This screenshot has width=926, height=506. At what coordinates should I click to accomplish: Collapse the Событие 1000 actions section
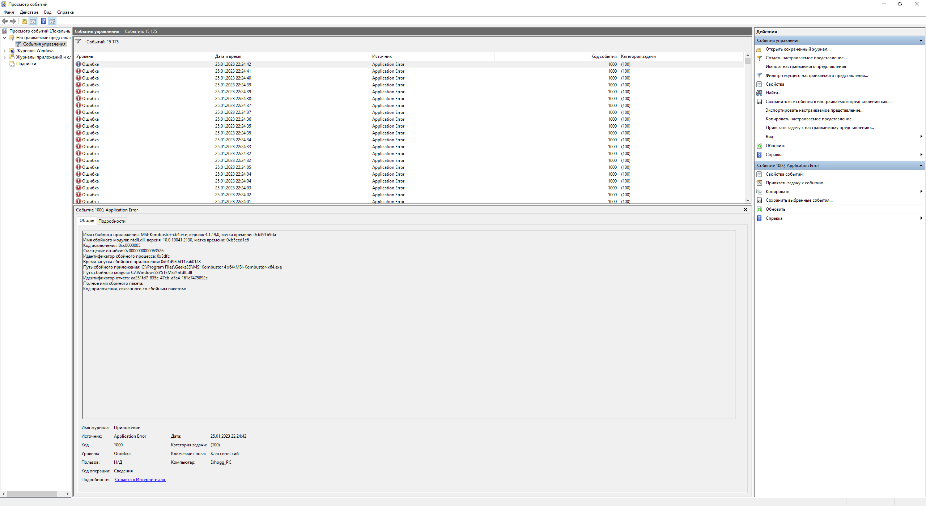pyautogui.click(x=921, y=166)
